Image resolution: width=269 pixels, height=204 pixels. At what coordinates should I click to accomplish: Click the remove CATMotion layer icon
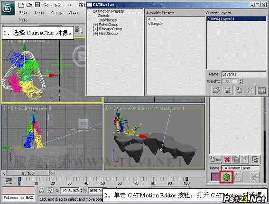250,90
